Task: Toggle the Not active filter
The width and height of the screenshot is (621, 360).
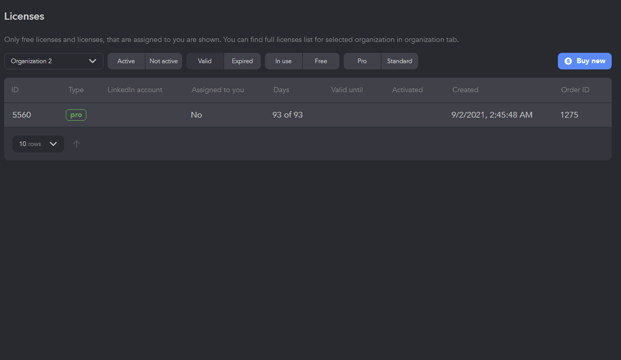Action: [164, 61]
